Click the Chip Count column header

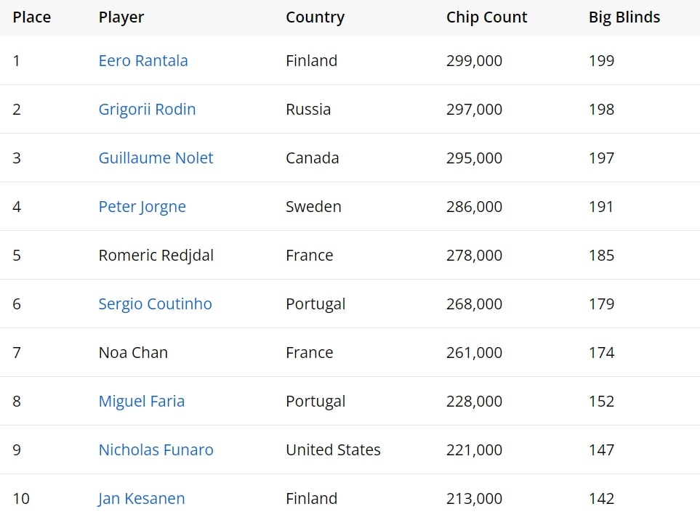(486, 17)
